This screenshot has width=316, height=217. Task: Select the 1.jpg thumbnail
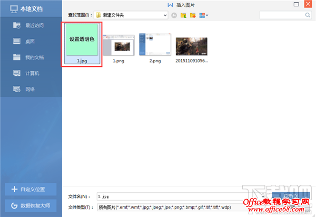(x=82, y=40)
